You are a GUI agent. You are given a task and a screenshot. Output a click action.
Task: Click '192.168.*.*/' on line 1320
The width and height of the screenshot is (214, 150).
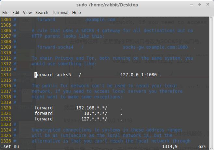[x=92, y=108]
